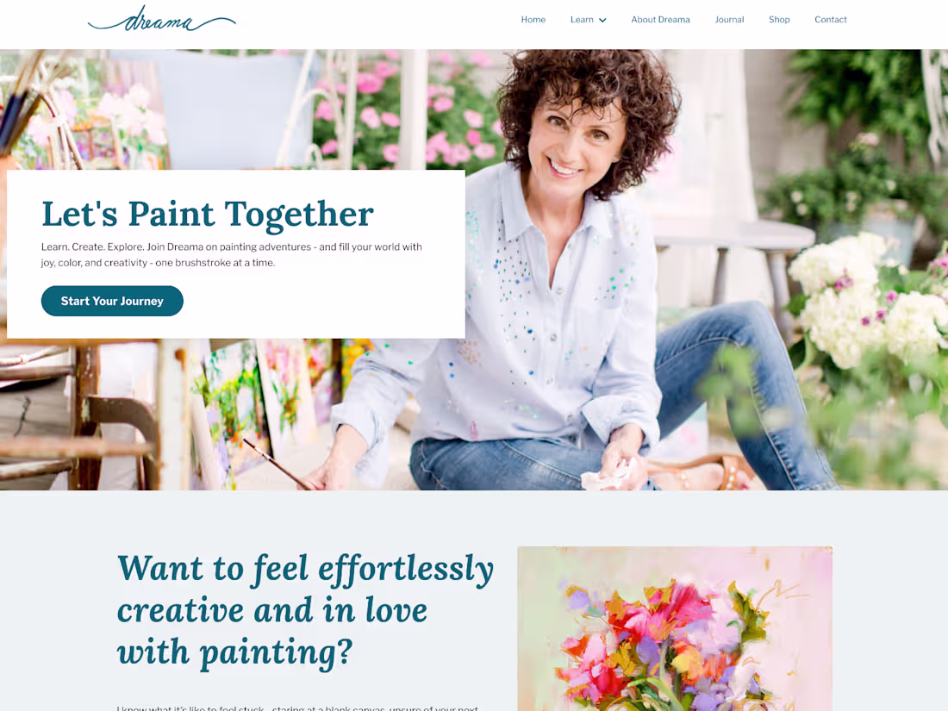This screenshot has height=711, width=948.
Task: Click the Dreama script logo
Action: 161,19
